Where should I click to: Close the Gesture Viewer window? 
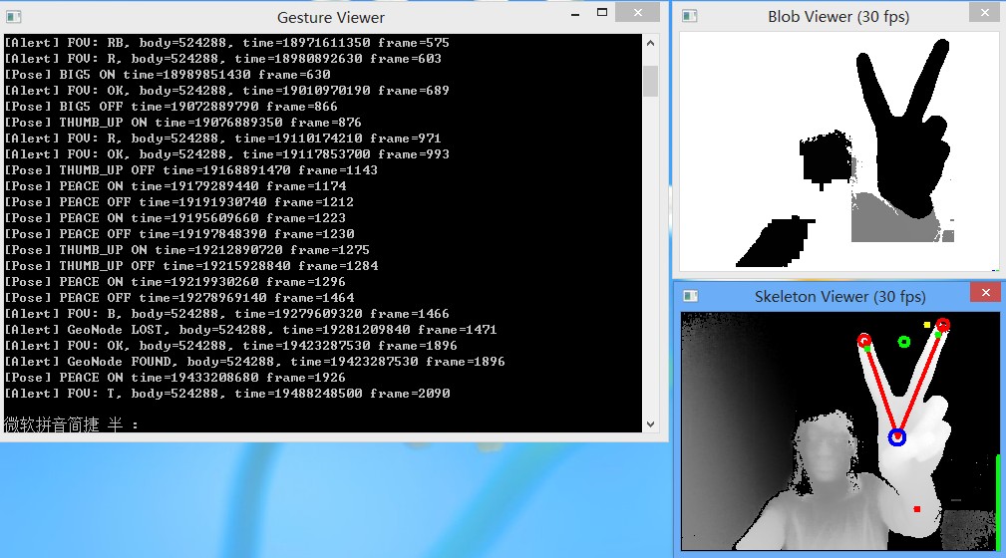click(x=638, y=12)
